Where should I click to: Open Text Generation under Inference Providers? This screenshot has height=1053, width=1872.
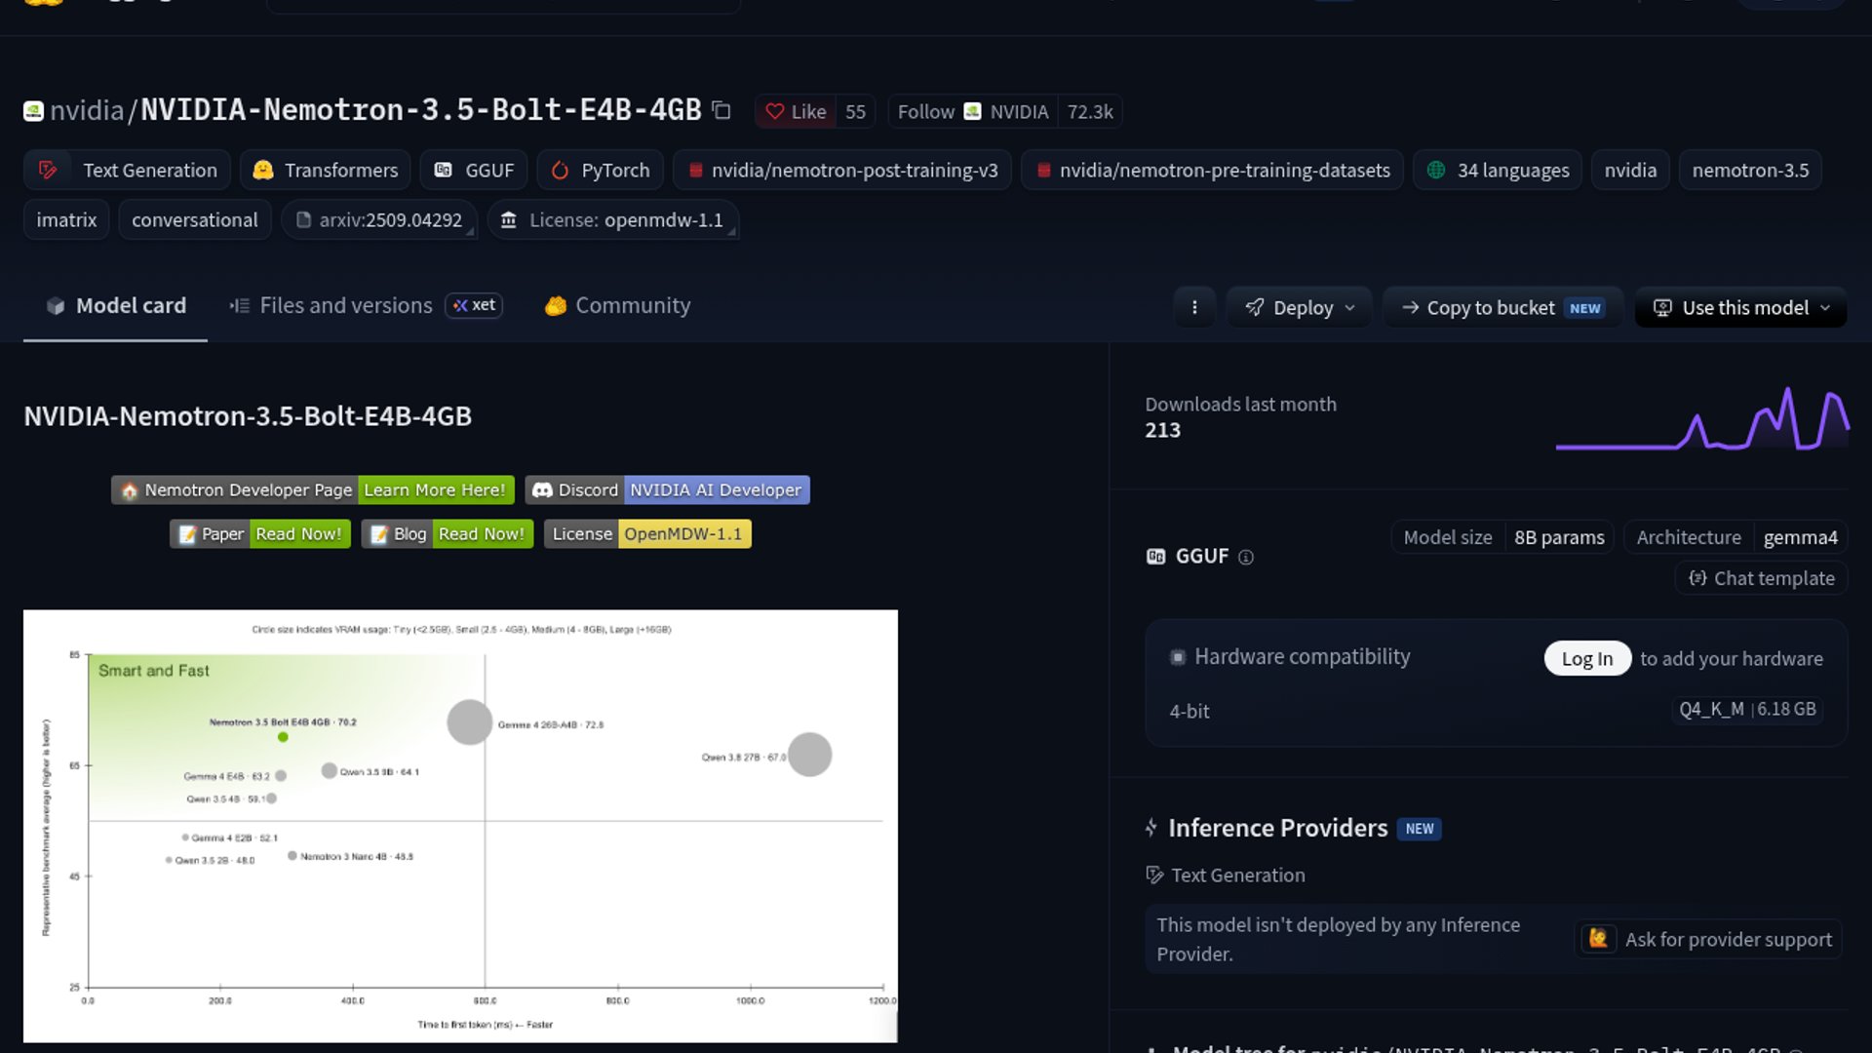click(x=1227, y=875)
